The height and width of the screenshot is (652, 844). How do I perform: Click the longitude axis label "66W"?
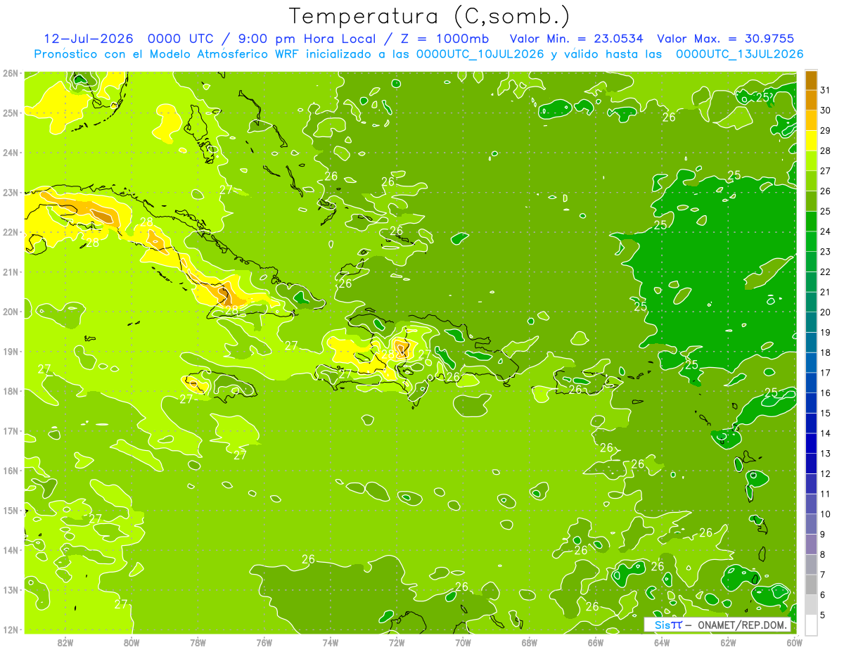(x=595, y=642)
